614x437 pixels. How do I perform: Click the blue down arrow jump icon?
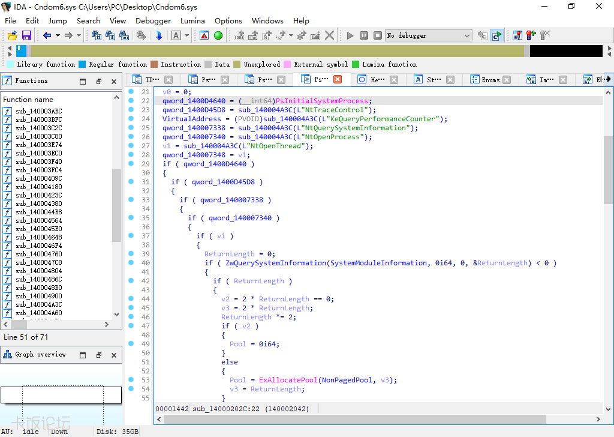(x=159, y=35)
